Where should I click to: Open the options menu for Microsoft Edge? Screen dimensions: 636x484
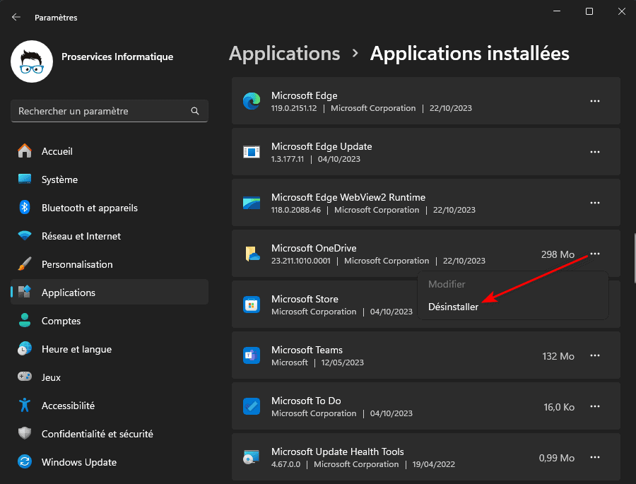point(594,101)
